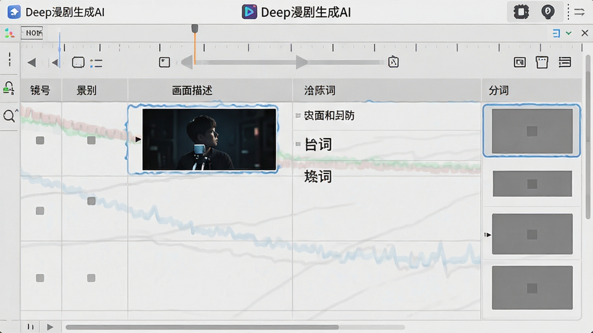This screenshot has height=333, width=593.
Task: Click the center Deep漫剧生成AI logo
Action: 249,12
